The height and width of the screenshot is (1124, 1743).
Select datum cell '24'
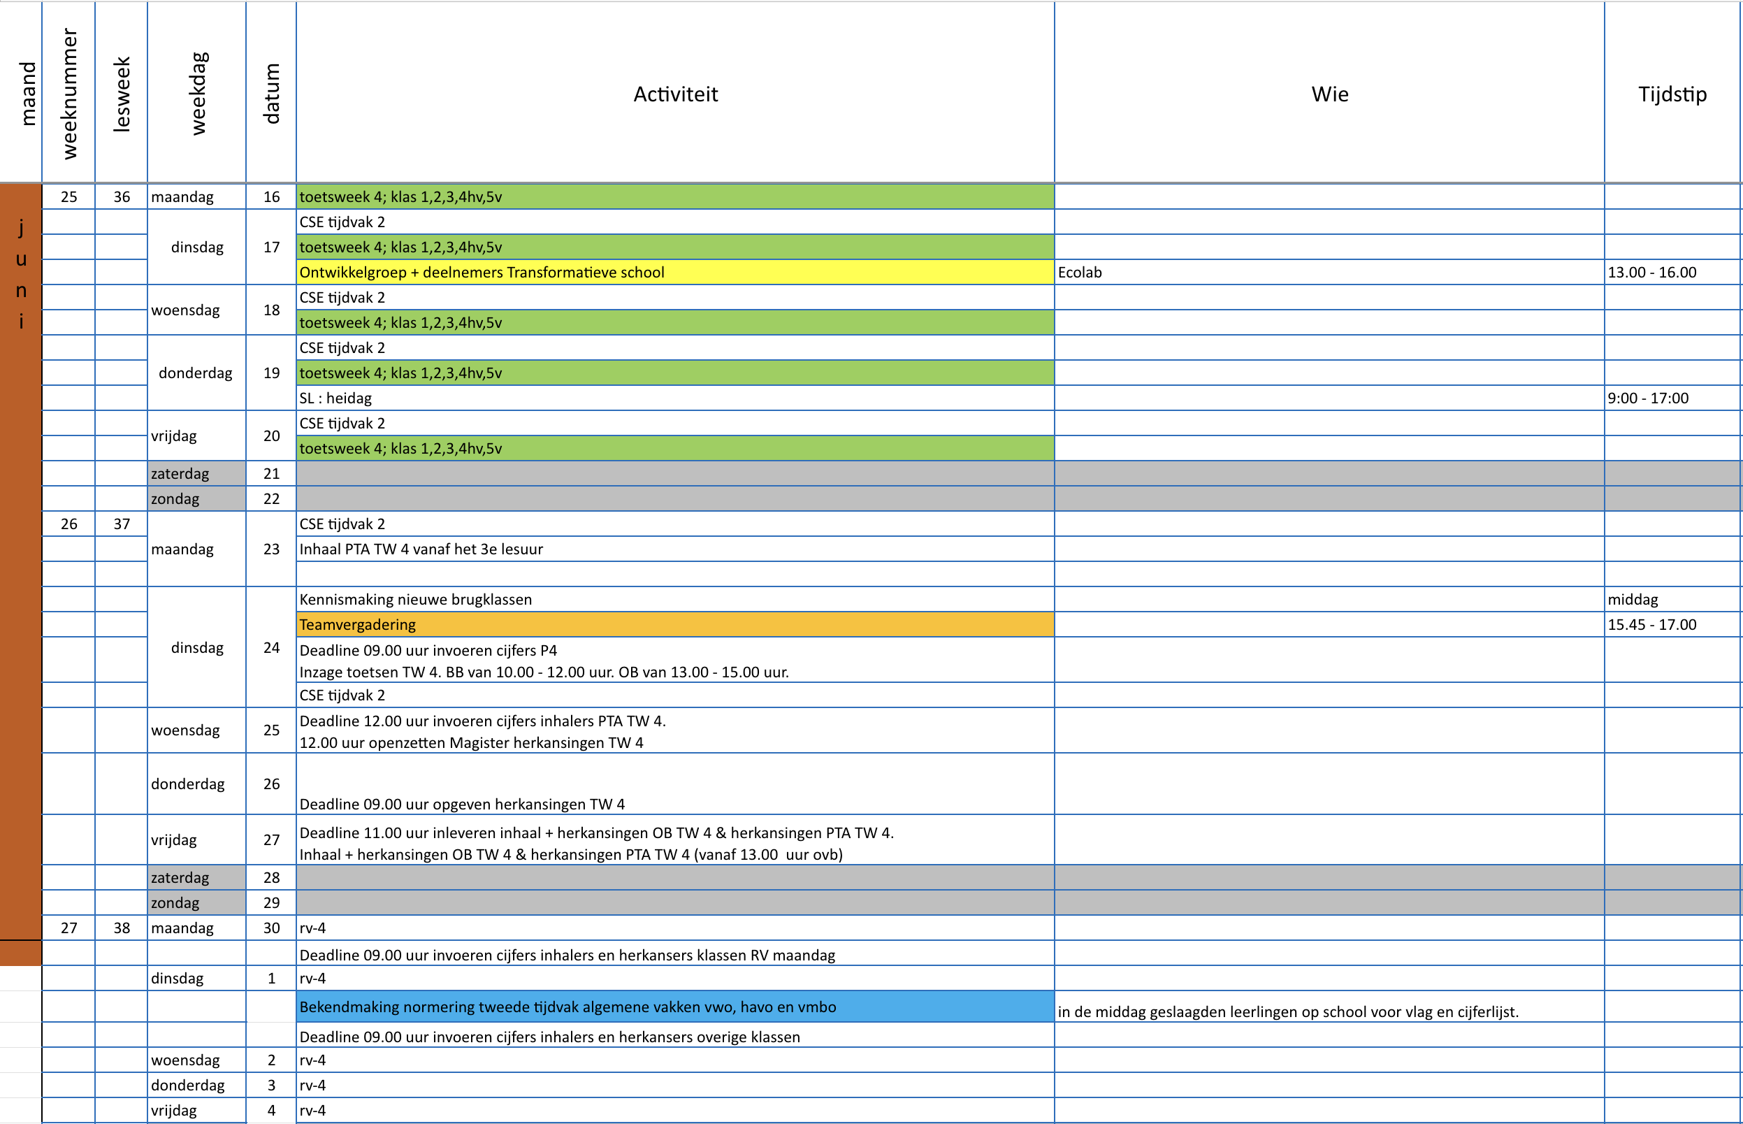(x=271, y=647)
